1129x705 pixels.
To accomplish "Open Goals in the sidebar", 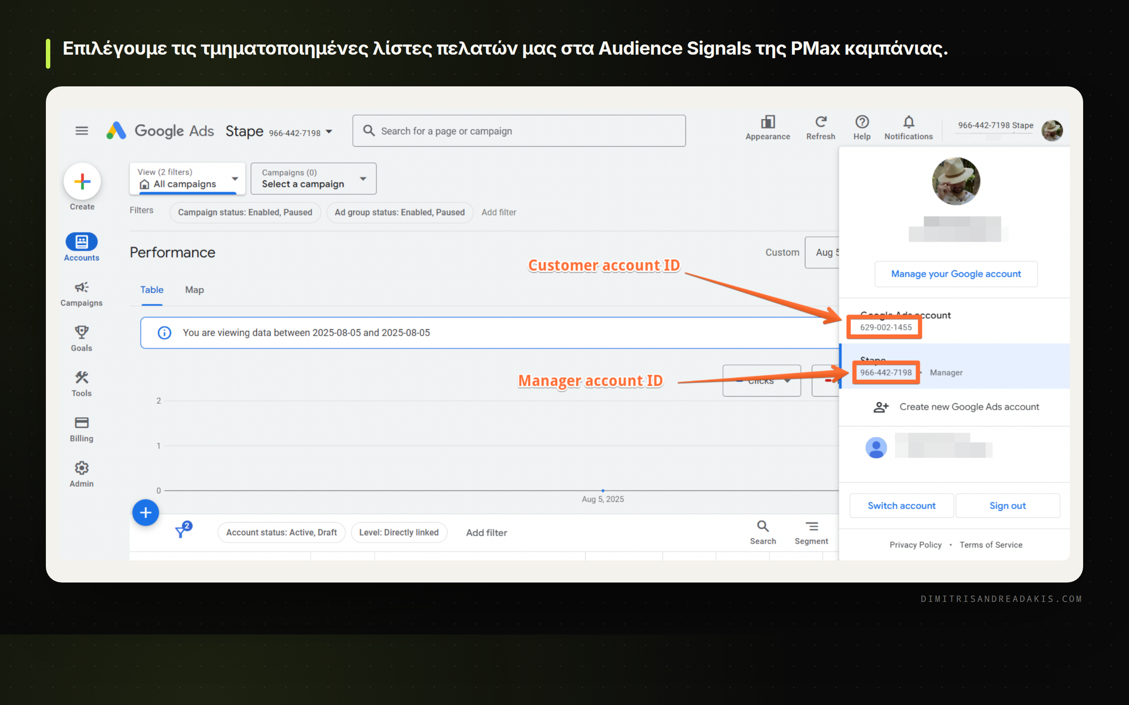I will point(82,338).
